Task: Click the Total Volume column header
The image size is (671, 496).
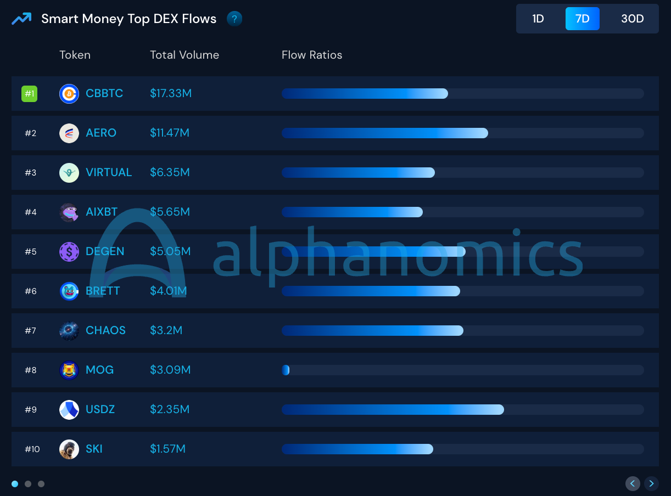Action: coord(184,55)
